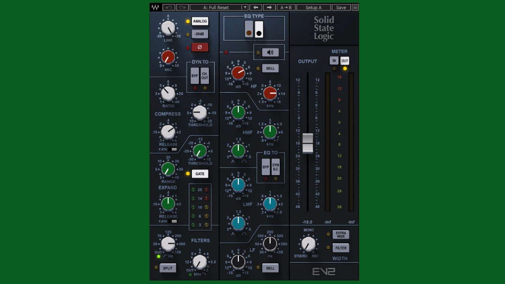The width and height of the screenshot is (505, 284).
Task: Toggle DYN TO CH. OUT switch
Action: (x=205, y=76)
